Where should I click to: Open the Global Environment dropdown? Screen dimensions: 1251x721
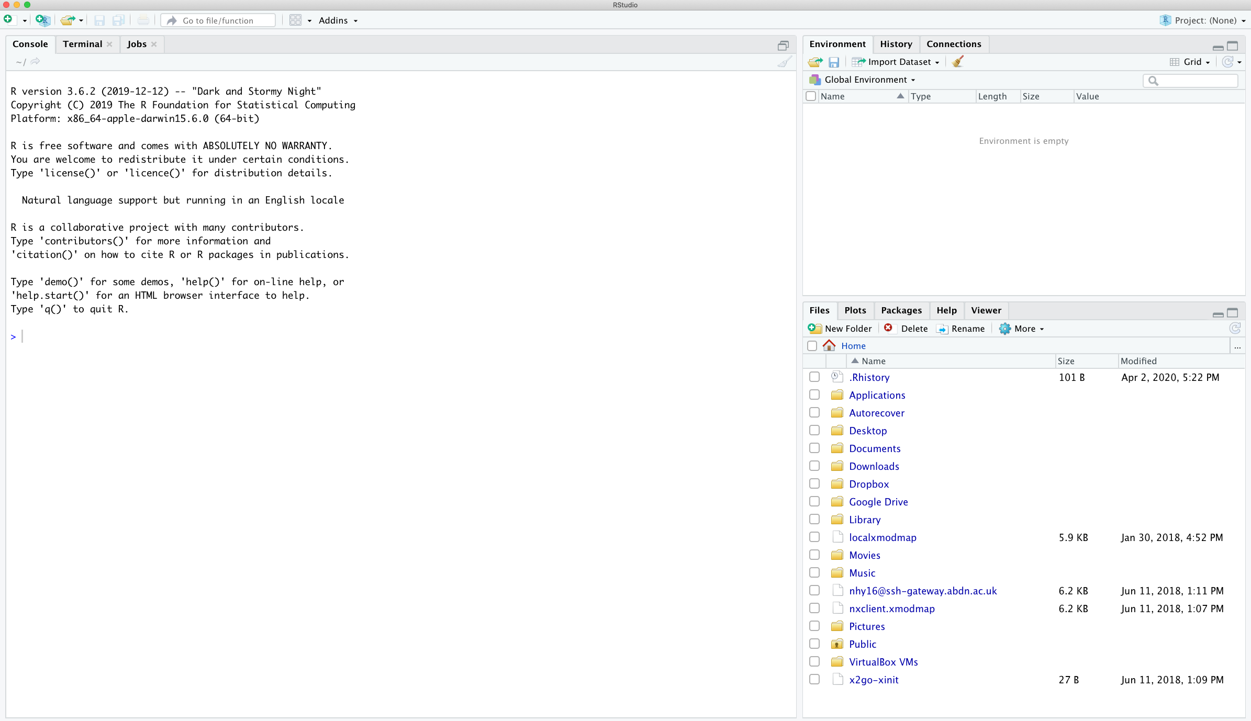pyautogui.click(x=869, y=80)
